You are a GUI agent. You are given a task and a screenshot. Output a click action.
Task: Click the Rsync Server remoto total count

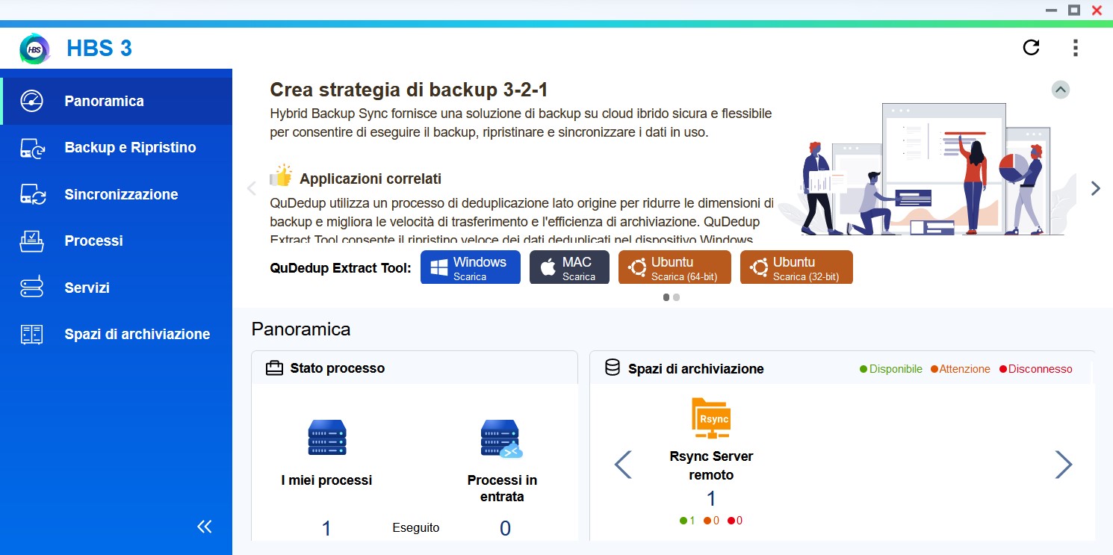tap(711, 499)
